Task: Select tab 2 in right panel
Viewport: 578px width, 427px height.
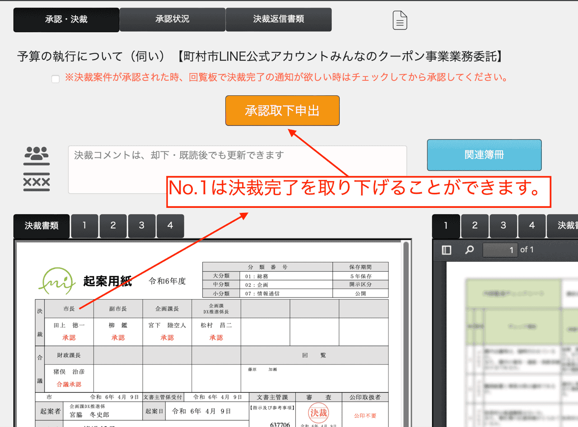Action: (x=475, y=225)
